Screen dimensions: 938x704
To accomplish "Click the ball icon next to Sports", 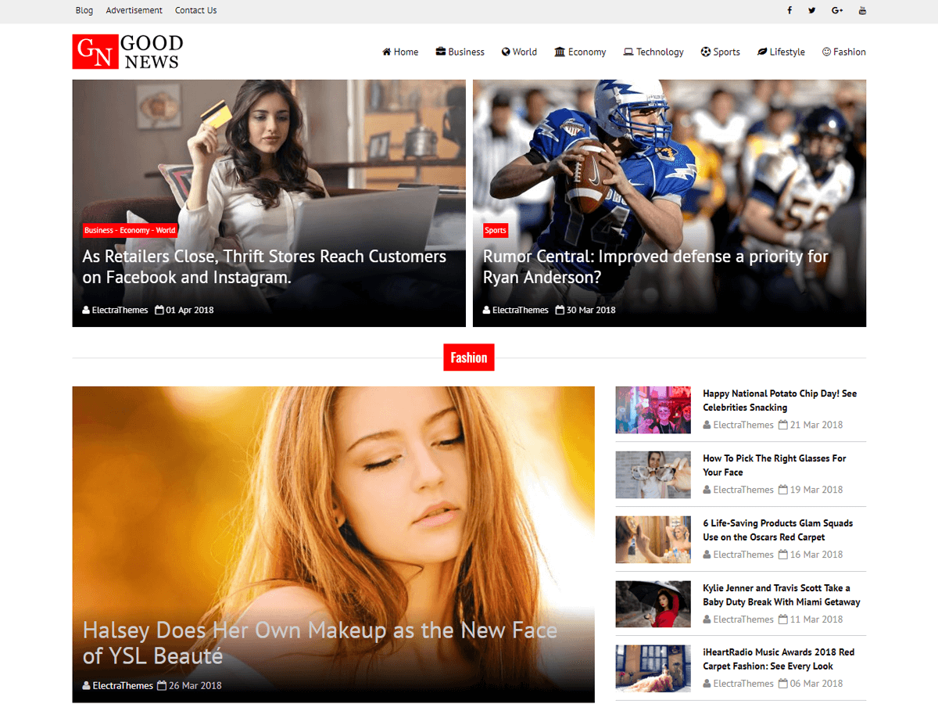I will point(705,52).
